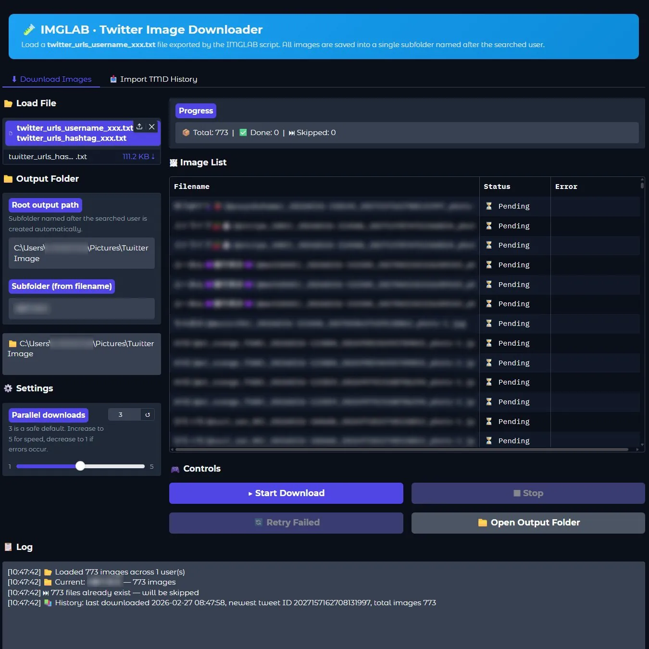Click the "Parallel downloads" label chip
This screenshot has width=649, height=649.
coord(49,415)
